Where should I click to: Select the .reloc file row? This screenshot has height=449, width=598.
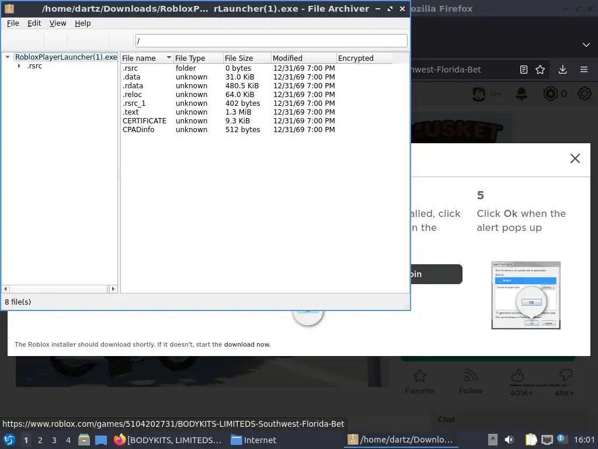point(256,94)
